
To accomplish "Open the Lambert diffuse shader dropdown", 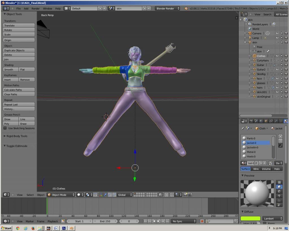I will click(x=273, y=218).
